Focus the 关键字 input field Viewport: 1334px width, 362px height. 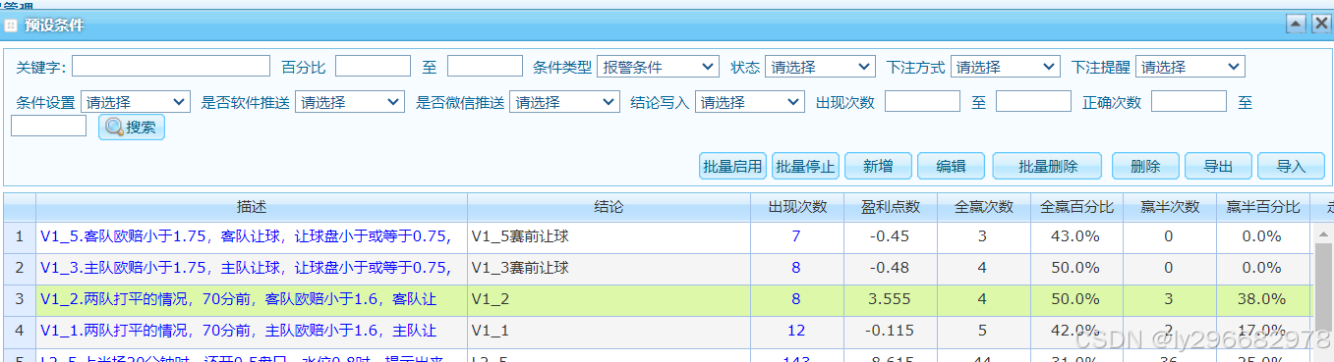tap(170, 67)
